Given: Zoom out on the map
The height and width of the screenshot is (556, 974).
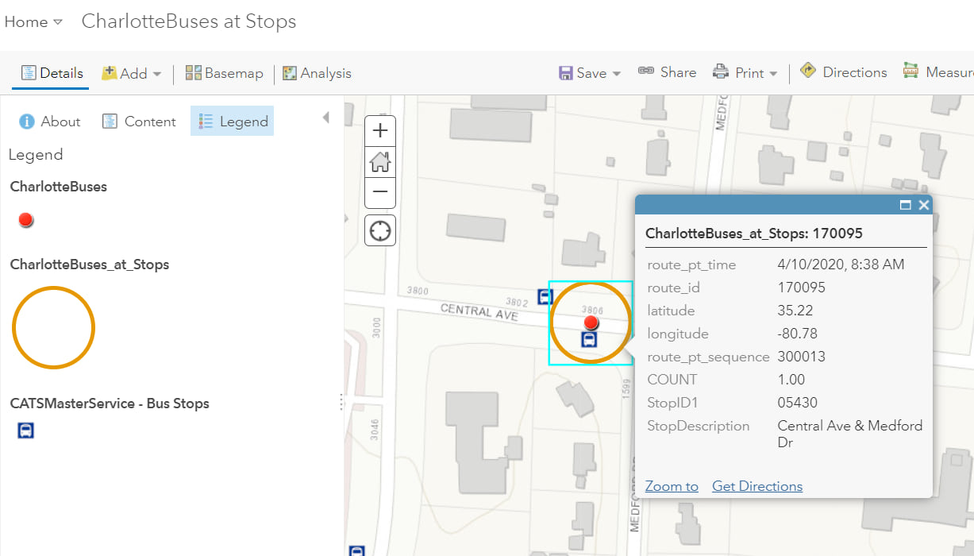Looking at the screenshot, I should tap(380, 192).
